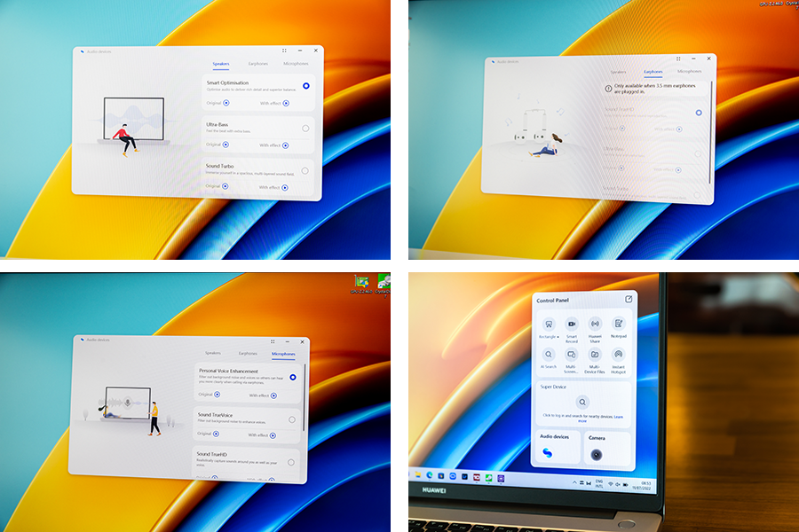The height and width of the screenshot is (532, 799).
Task: Click Super Device search magnifier icon
Action: pos(583,403)
